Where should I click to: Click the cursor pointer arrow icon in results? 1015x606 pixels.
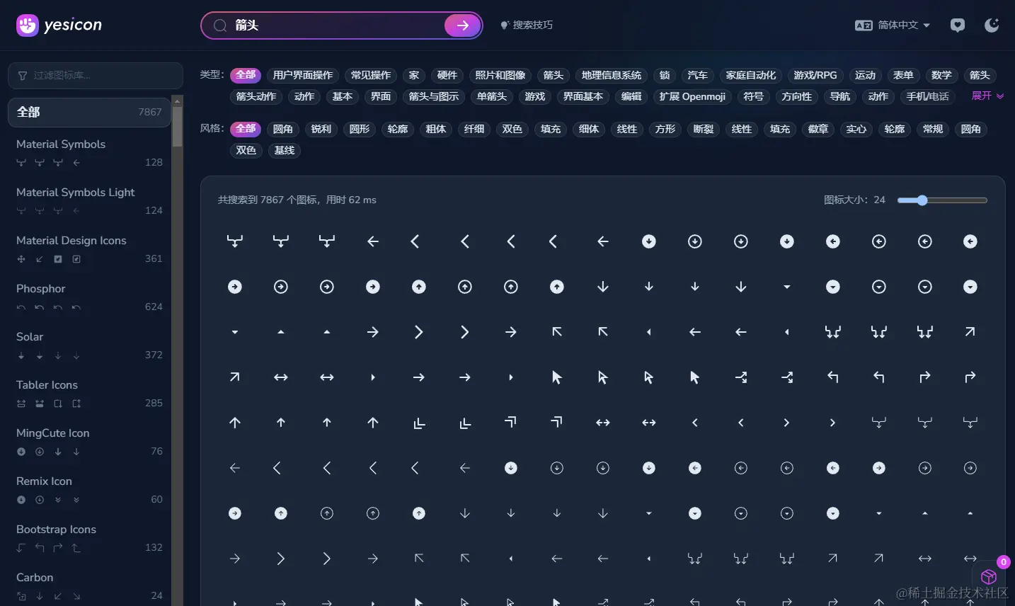click(x=557, y=377)
